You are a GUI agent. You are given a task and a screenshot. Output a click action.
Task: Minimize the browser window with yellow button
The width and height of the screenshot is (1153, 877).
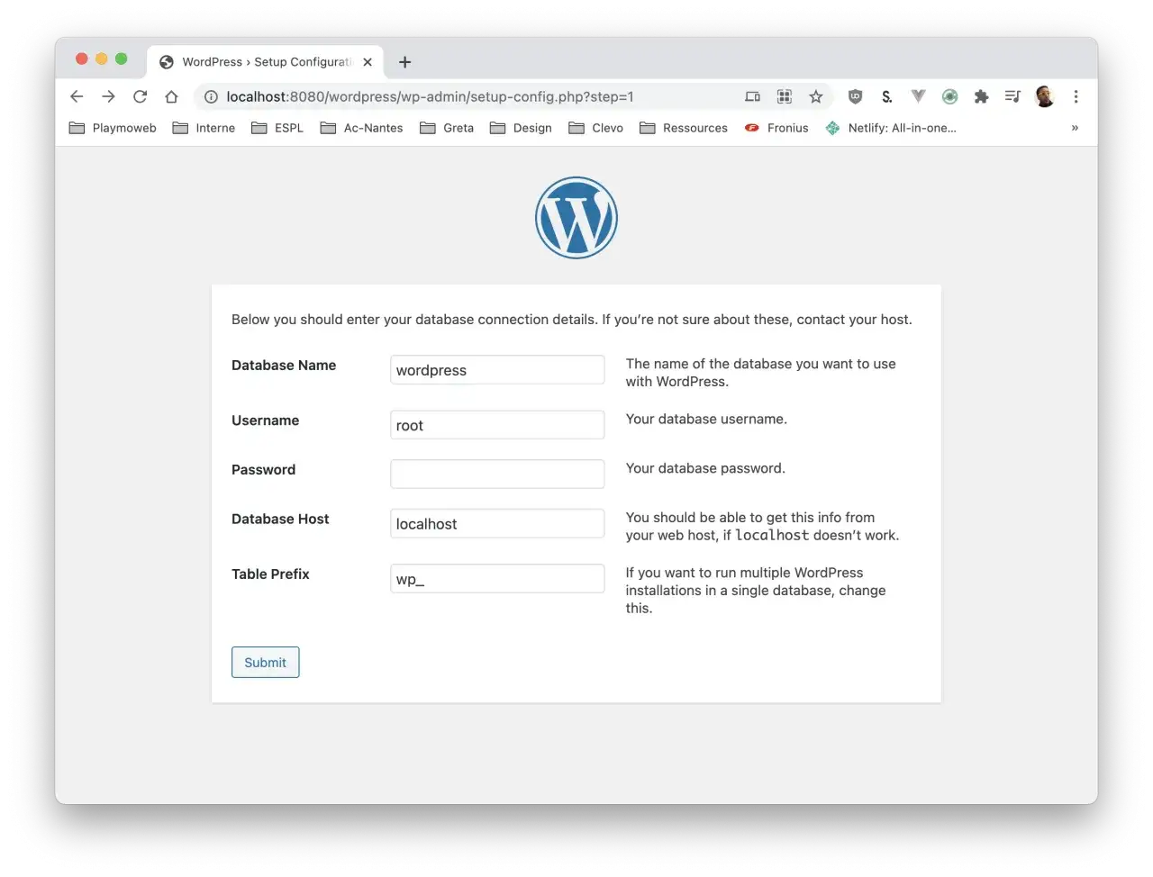click(x=101, y=59)
